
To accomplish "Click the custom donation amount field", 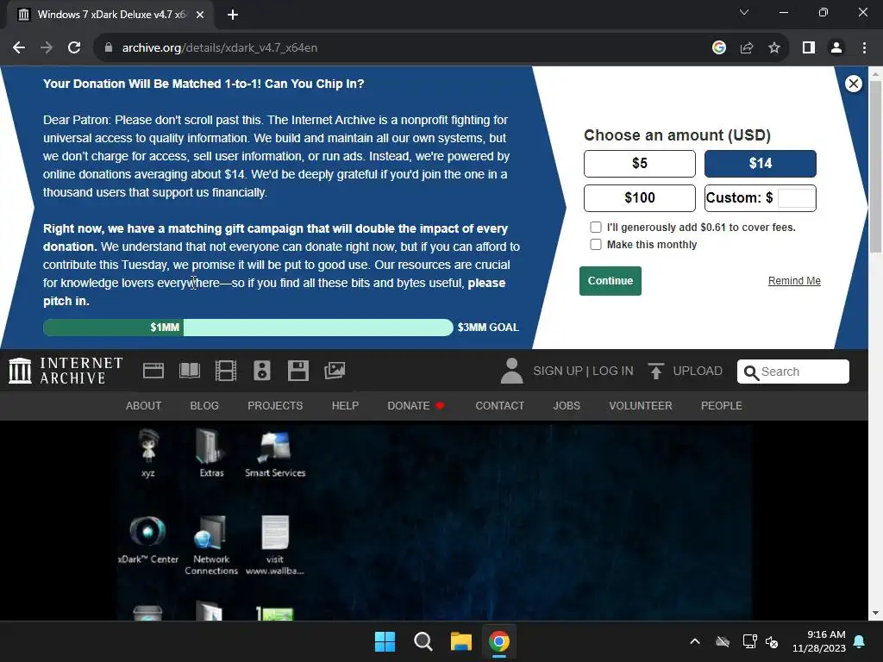I will [796, 198].
